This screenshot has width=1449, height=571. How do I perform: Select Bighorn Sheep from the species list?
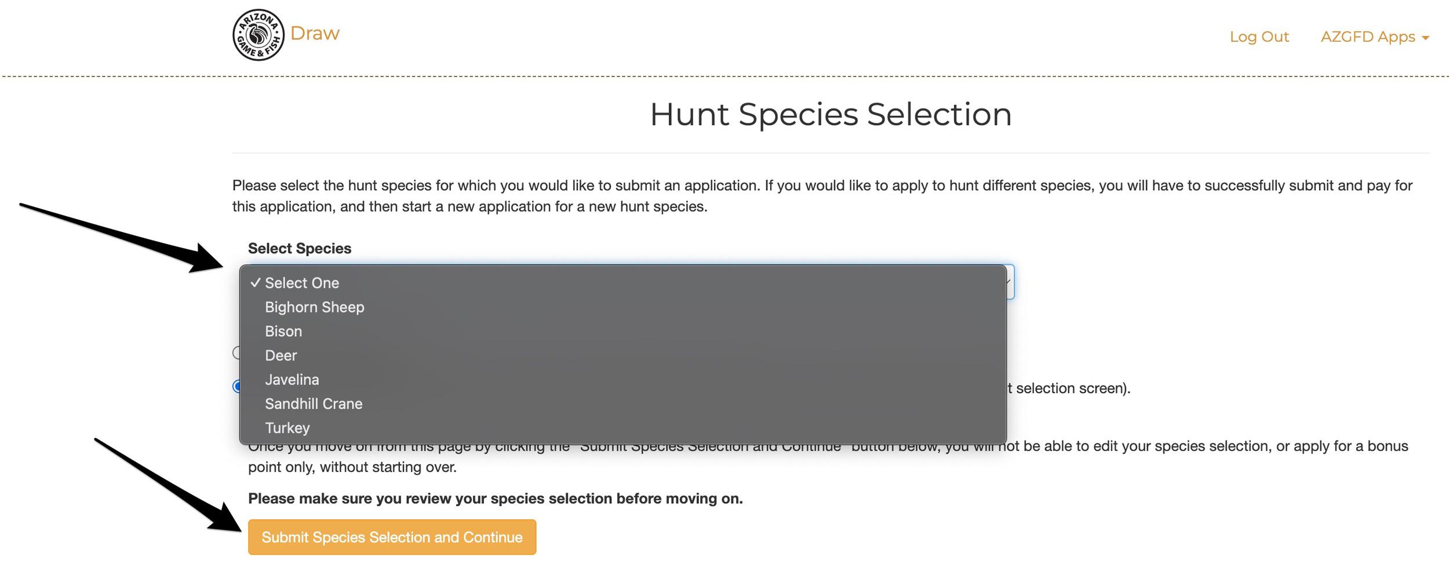315,307
